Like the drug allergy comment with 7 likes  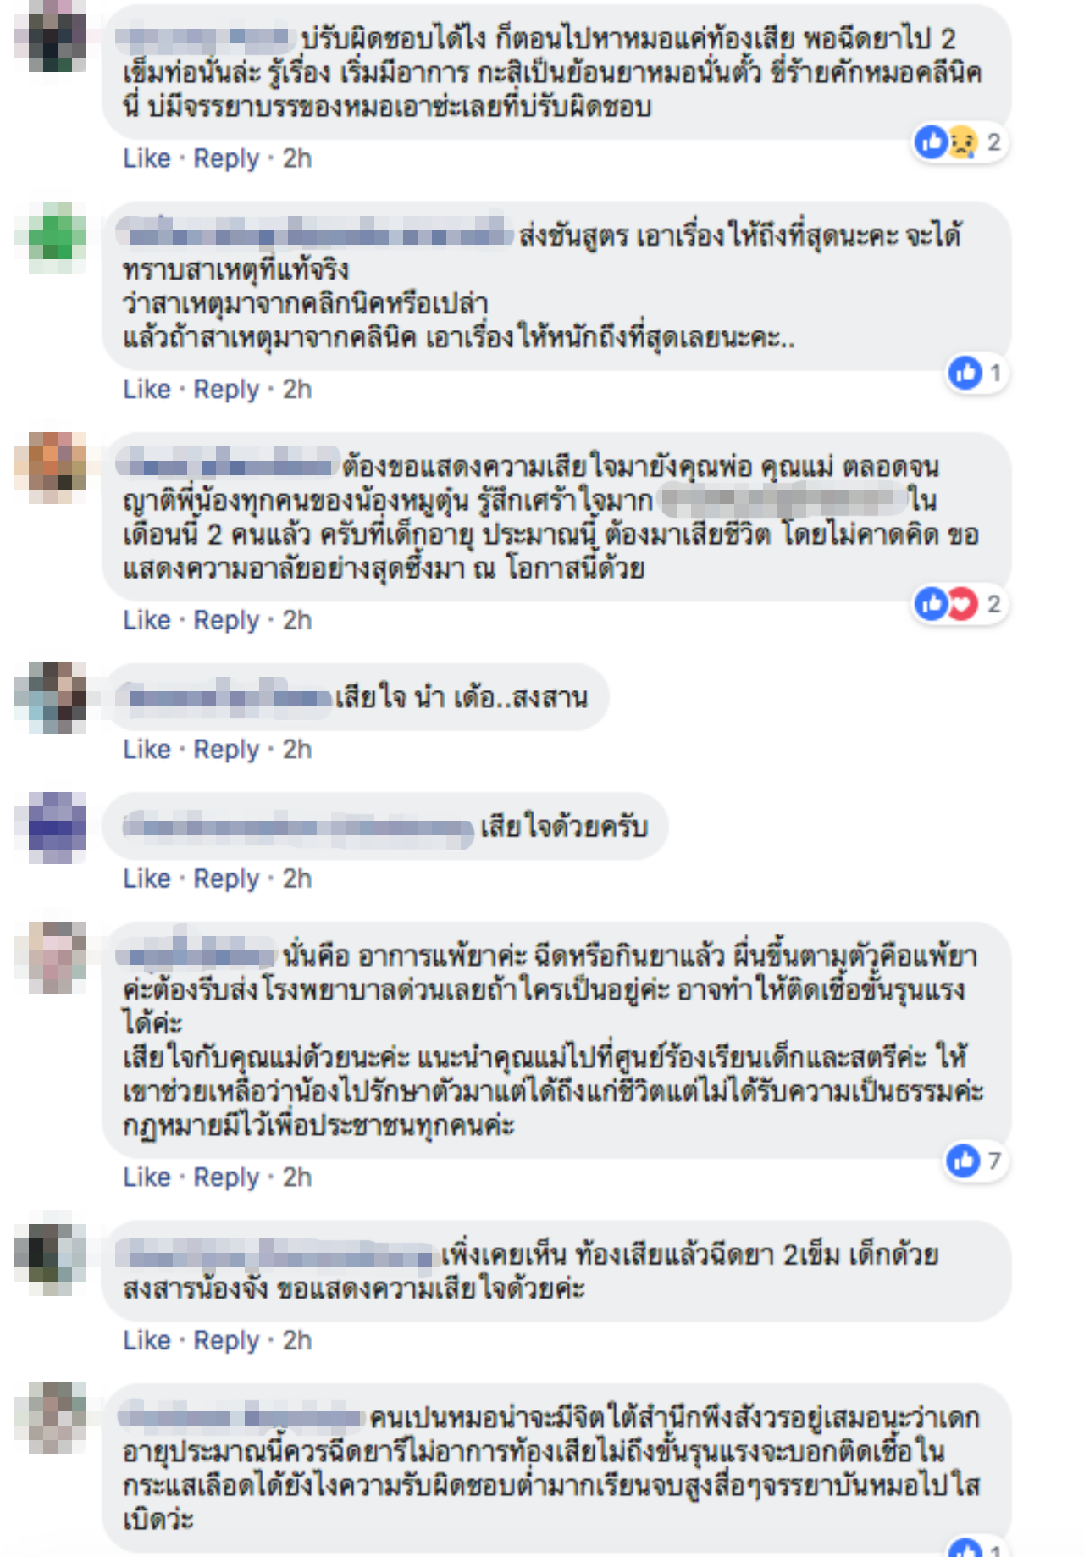(147, 1177)
